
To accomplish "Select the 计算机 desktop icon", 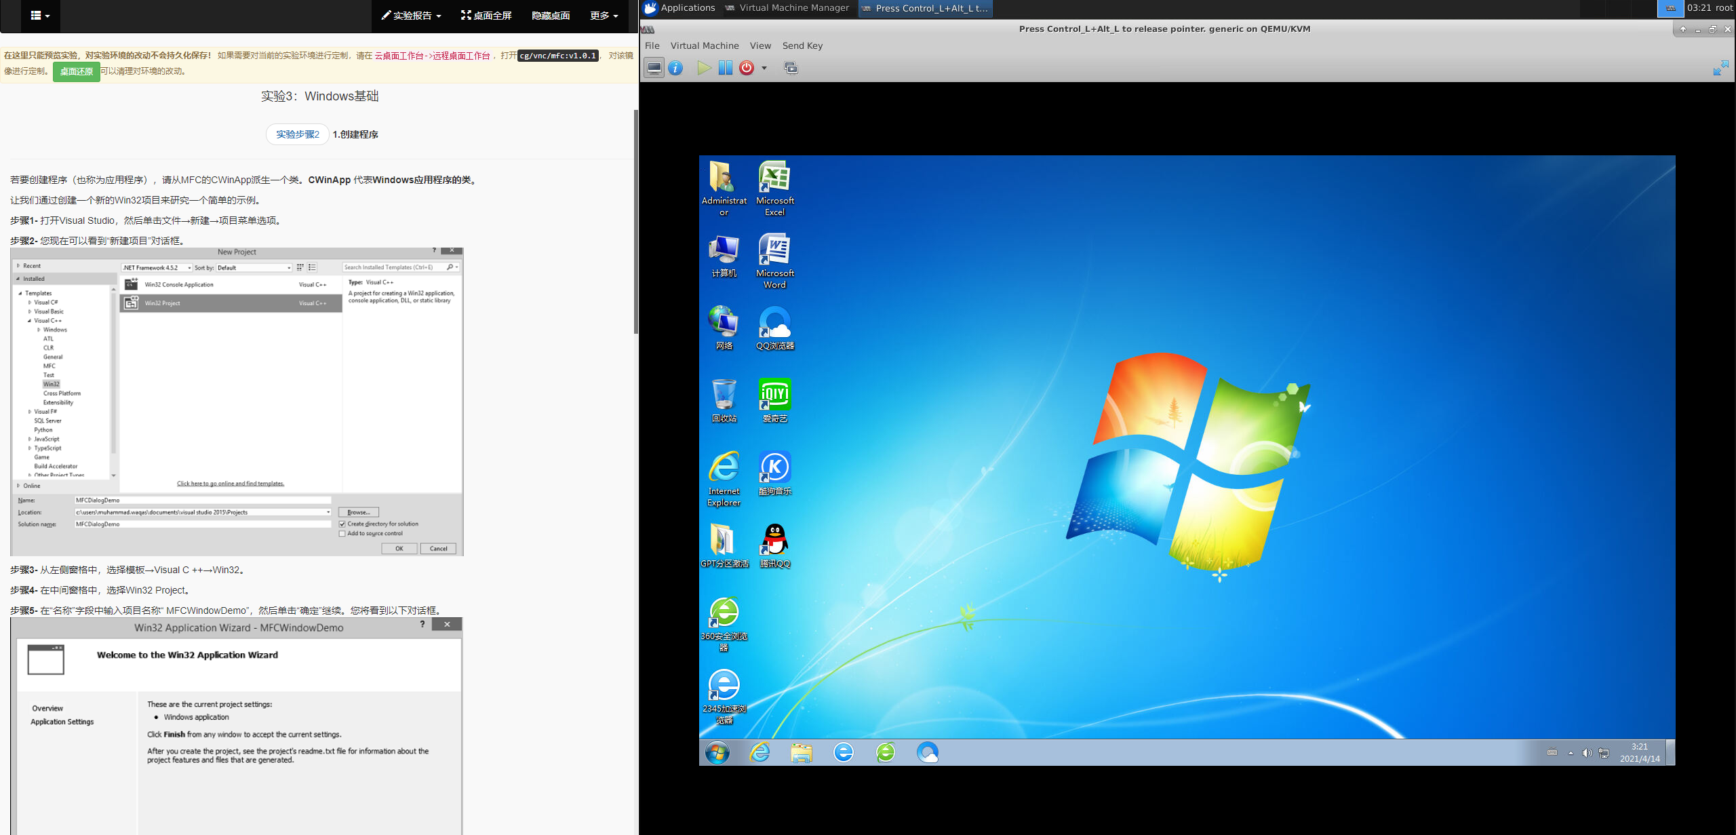I will [724, 256].
